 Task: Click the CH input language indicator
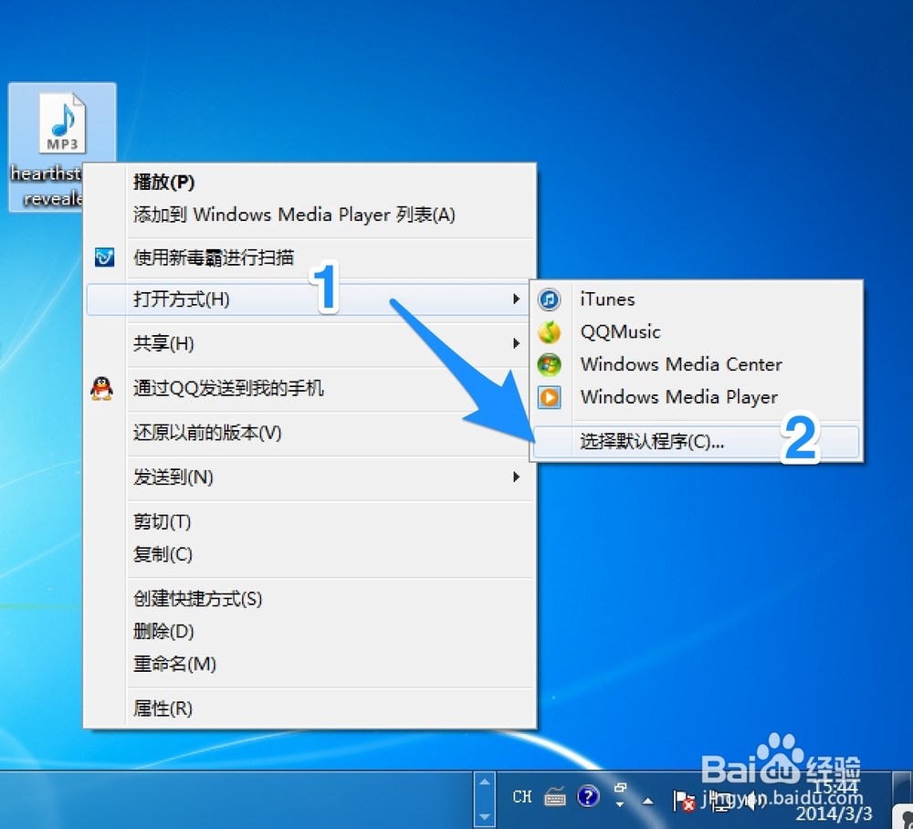click(x=522, y=796)
